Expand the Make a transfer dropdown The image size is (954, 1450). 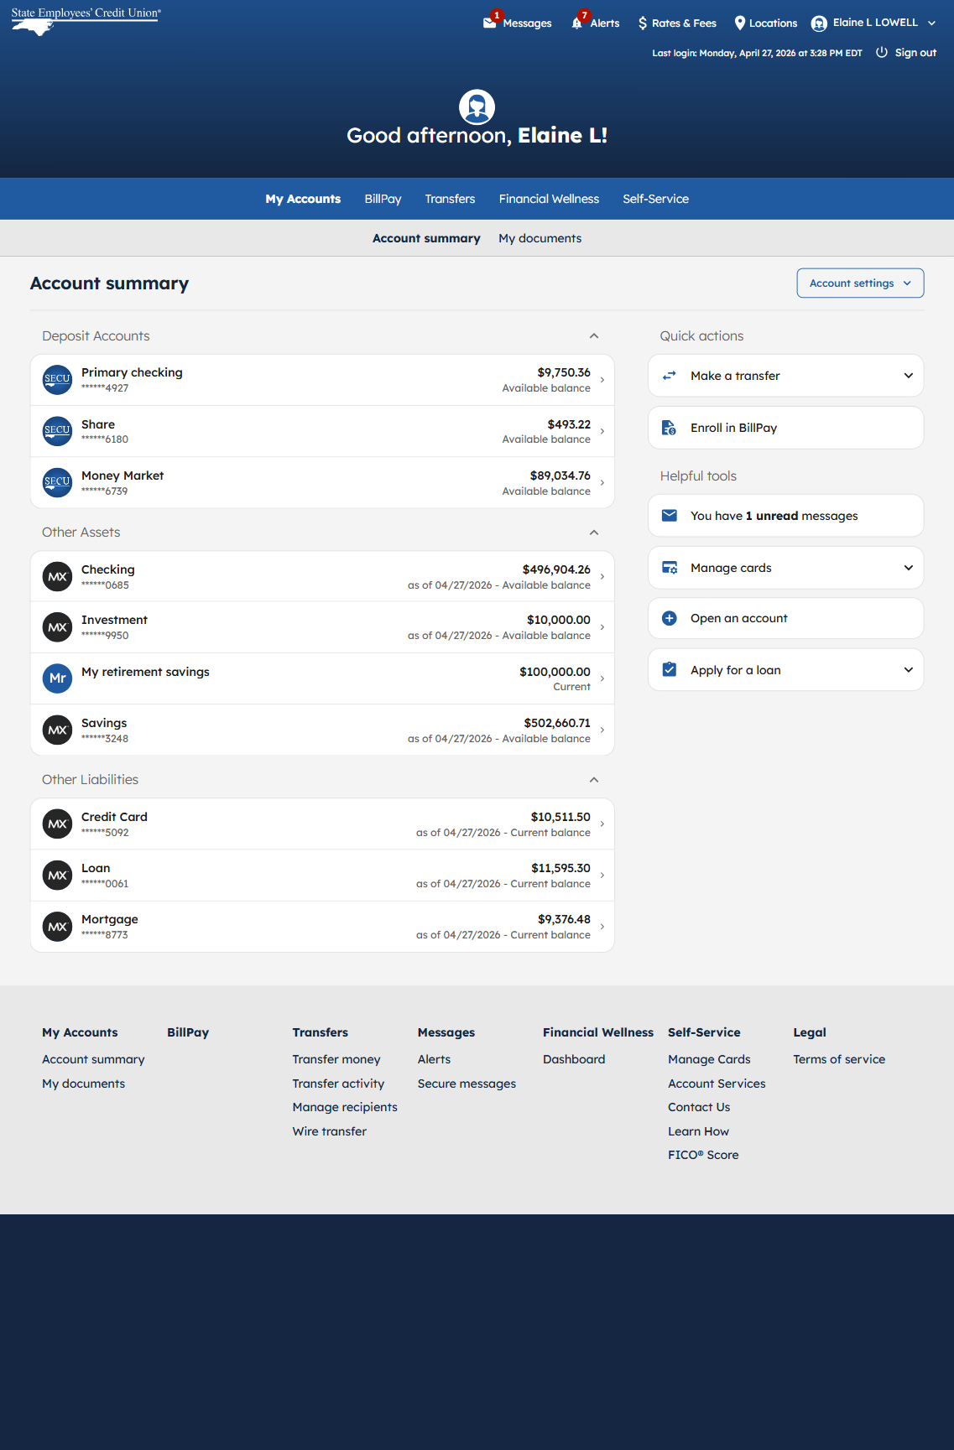click(x=908, y=376)
